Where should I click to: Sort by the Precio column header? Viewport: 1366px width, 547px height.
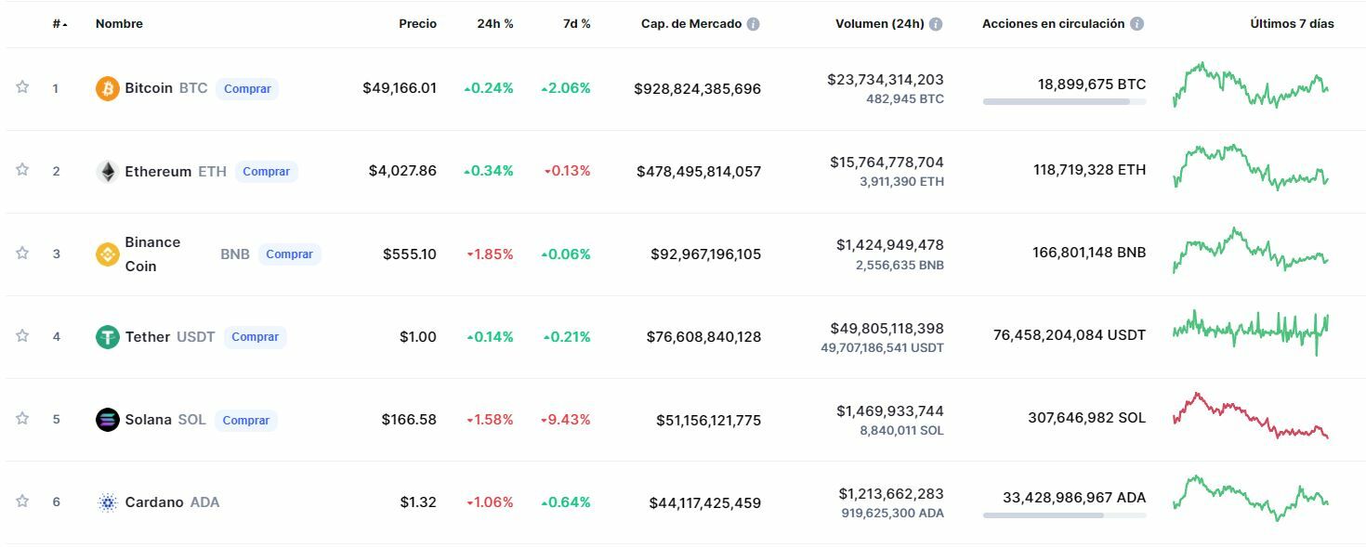click(417, 24)
